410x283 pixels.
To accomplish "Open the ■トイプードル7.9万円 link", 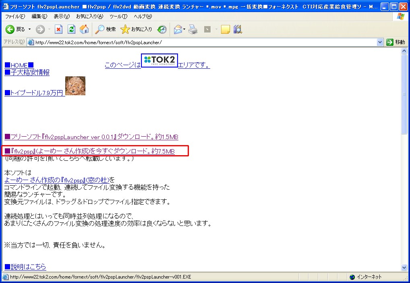I will (34, 93).
